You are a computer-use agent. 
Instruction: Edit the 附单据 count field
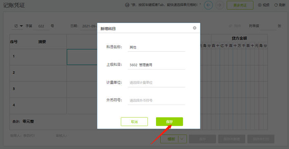[x=268, y=26]
